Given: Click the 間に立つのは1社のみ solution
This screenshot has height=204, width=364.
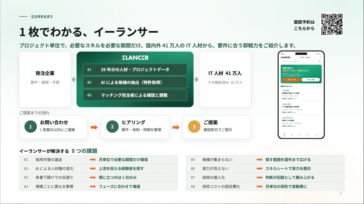Looking at the screenshot, I should click(x=118, y=178).
